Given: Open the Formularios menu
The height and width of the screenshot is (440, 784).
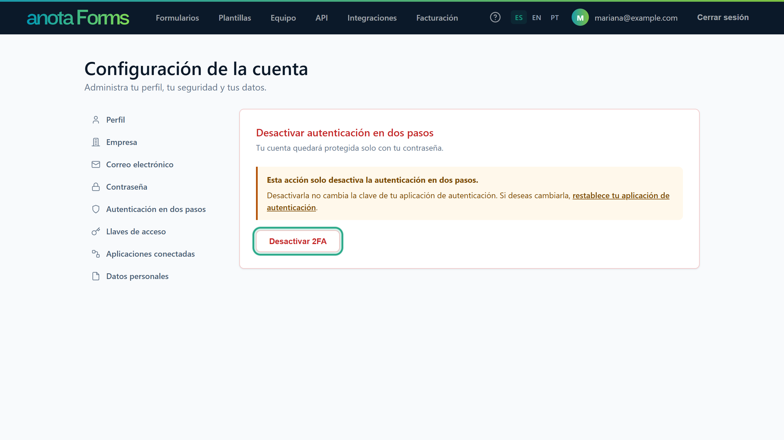Looking at the screenshot, I should [x=177, y=18].
